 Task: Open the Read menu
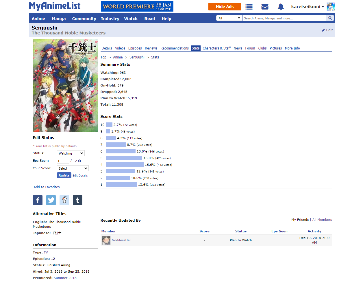(x=150, y=19)
